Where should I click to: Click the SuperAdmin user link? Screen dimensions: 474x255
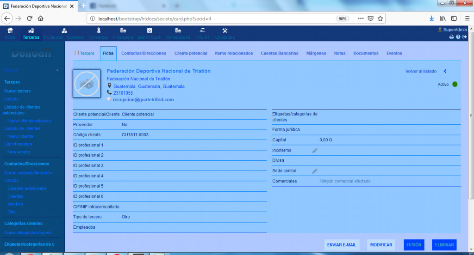453,30
